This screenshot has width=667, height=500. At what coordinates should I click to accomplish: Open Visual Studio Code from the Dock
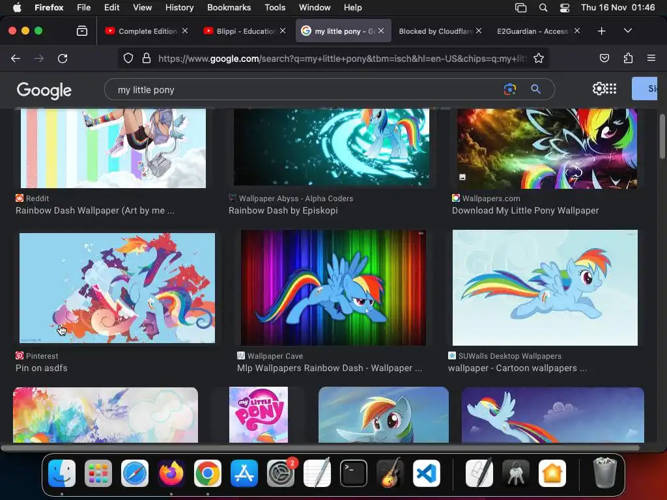tap(427, 473)
